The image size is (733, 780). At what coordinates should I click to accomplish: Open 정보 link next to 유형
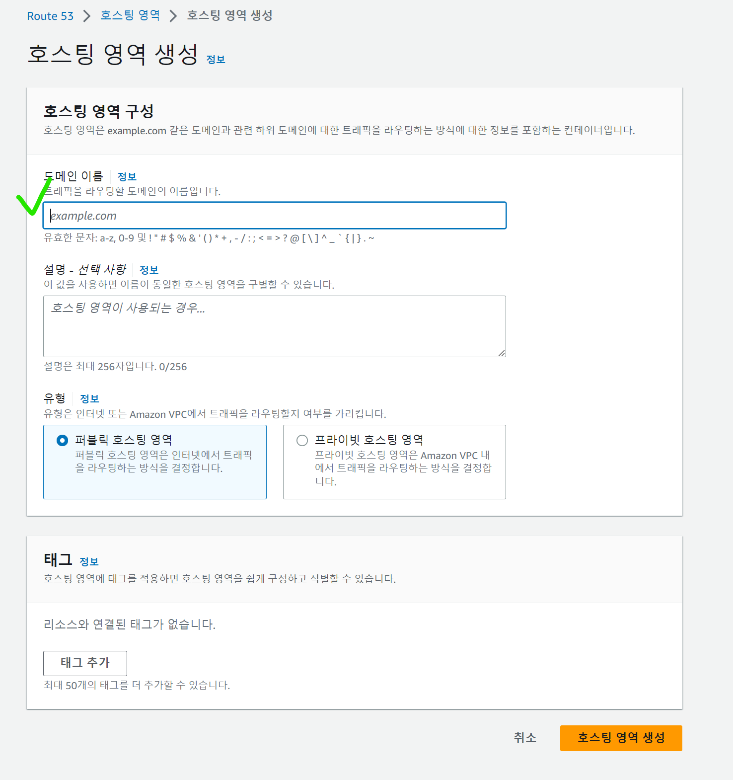(89, 398)
